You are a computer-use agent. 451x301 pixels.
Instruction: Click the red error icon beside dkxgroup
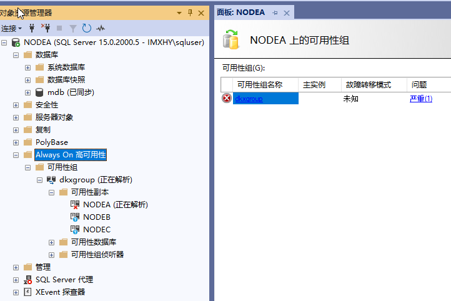(227, 98)
